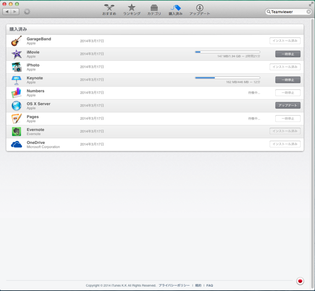Clear the Teamviewer search field
The height and width of the screenshot is (291, 315).
pyautogui.click(x=309, y=12)
